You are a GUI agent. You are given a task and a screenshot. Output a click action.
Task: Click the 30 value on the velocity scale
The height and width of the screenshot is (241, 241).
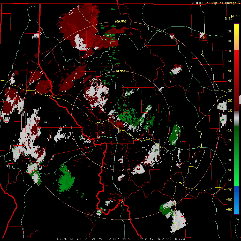(x=230, y=91)
